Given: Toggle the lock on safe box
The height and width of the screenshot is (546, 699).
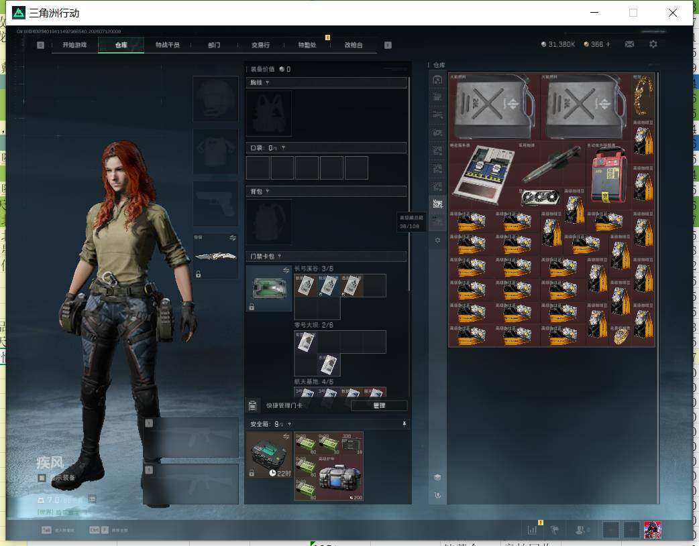Looking at the screenshot, I should coord(252,473).
